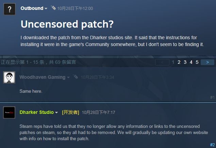Expand dropdown arrow next to Outbound
This screenshot has width=216, height=148.
coord(46,9)
